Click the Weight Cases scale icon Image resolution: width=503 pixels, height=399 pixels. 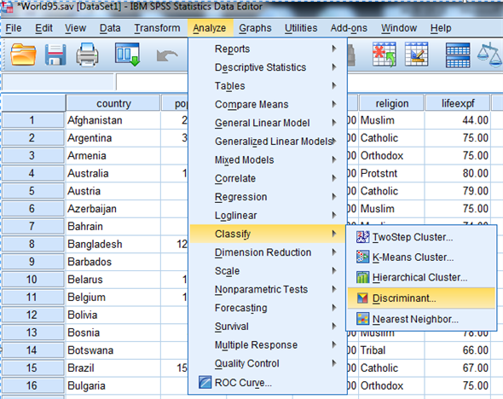(x=490, y=55)
